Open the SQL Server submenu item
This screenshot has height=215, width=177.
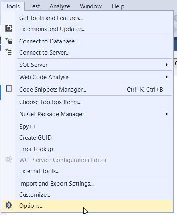(87, 65)
